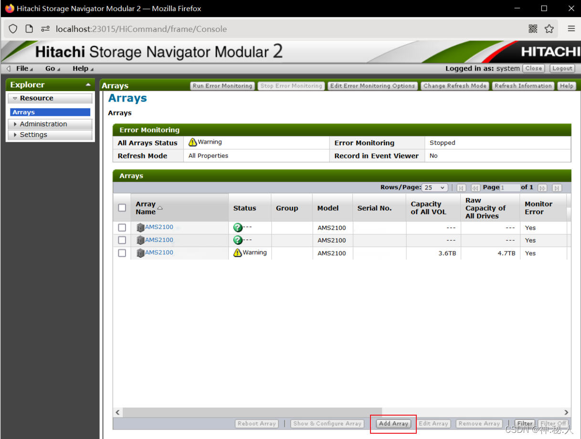581x439 pixels.
Task: Open the Firefox hamburger menu
Action: [x=571, y=29]
